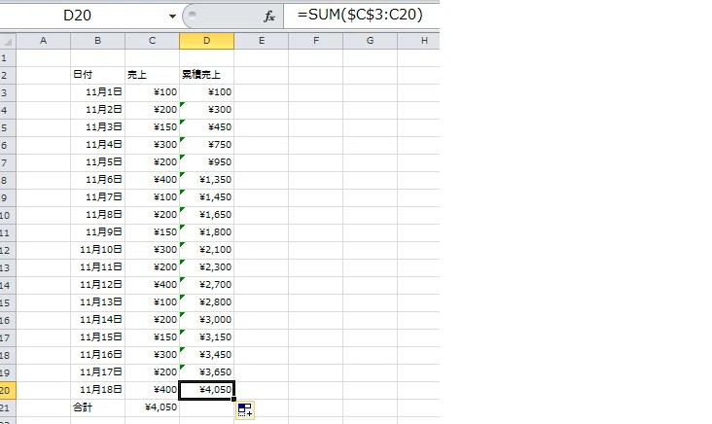Select column E header

(261, 41)
